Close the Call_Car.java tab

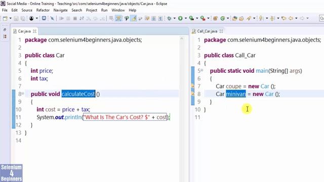[x=221, y=31]
